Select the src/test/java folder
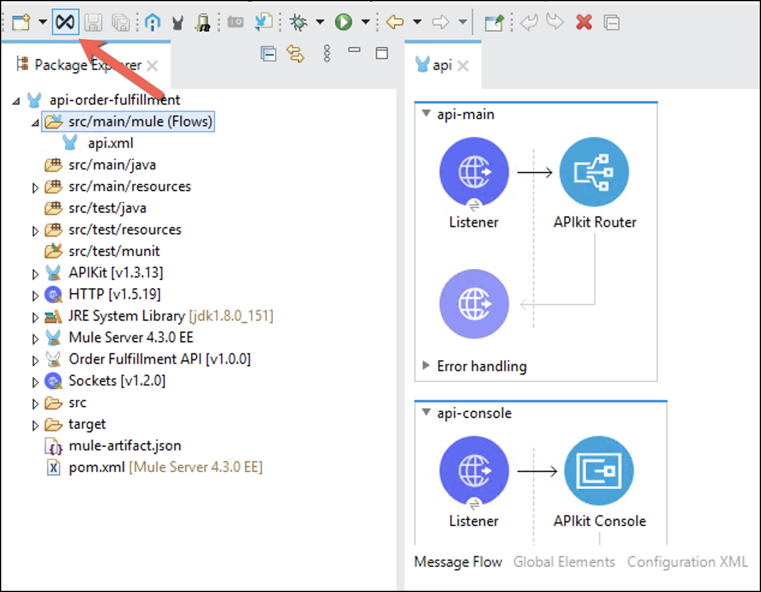761x592 pixels. click(107, 208)
